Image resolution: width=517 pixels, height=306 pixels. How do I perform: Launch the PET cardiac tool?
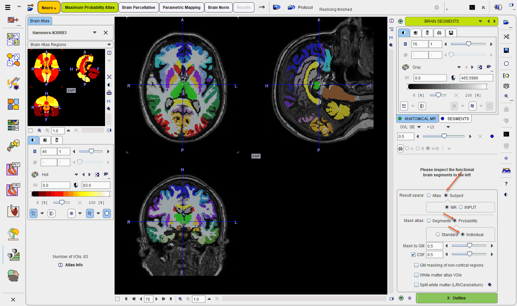click(13, 169)
